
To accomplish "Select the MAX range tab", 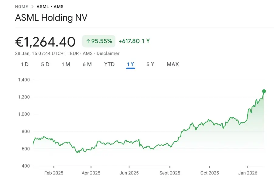I will [x=173, y=64].
